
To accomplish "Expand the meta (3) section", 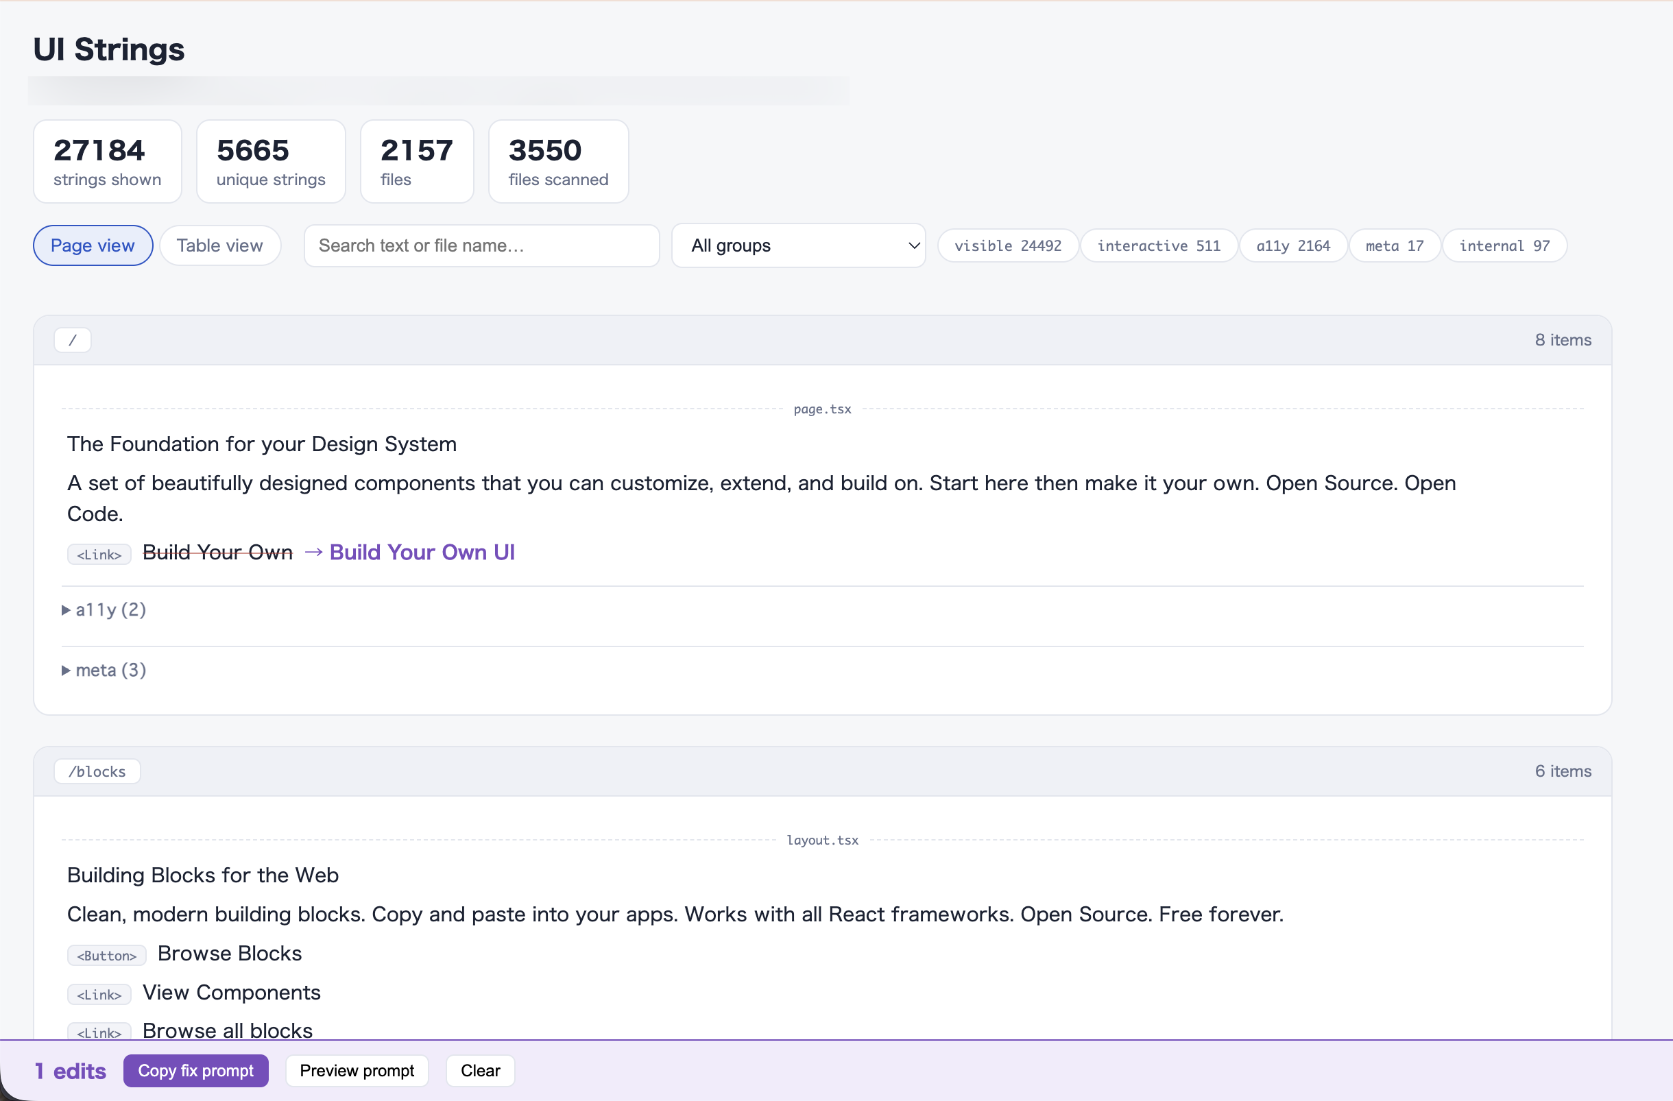I will coord(104,670).
